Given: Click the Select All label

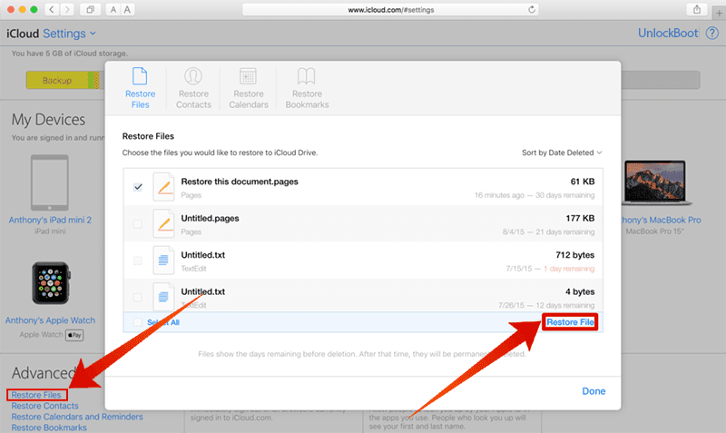Looking at the screenshot, I should point(163,322).
